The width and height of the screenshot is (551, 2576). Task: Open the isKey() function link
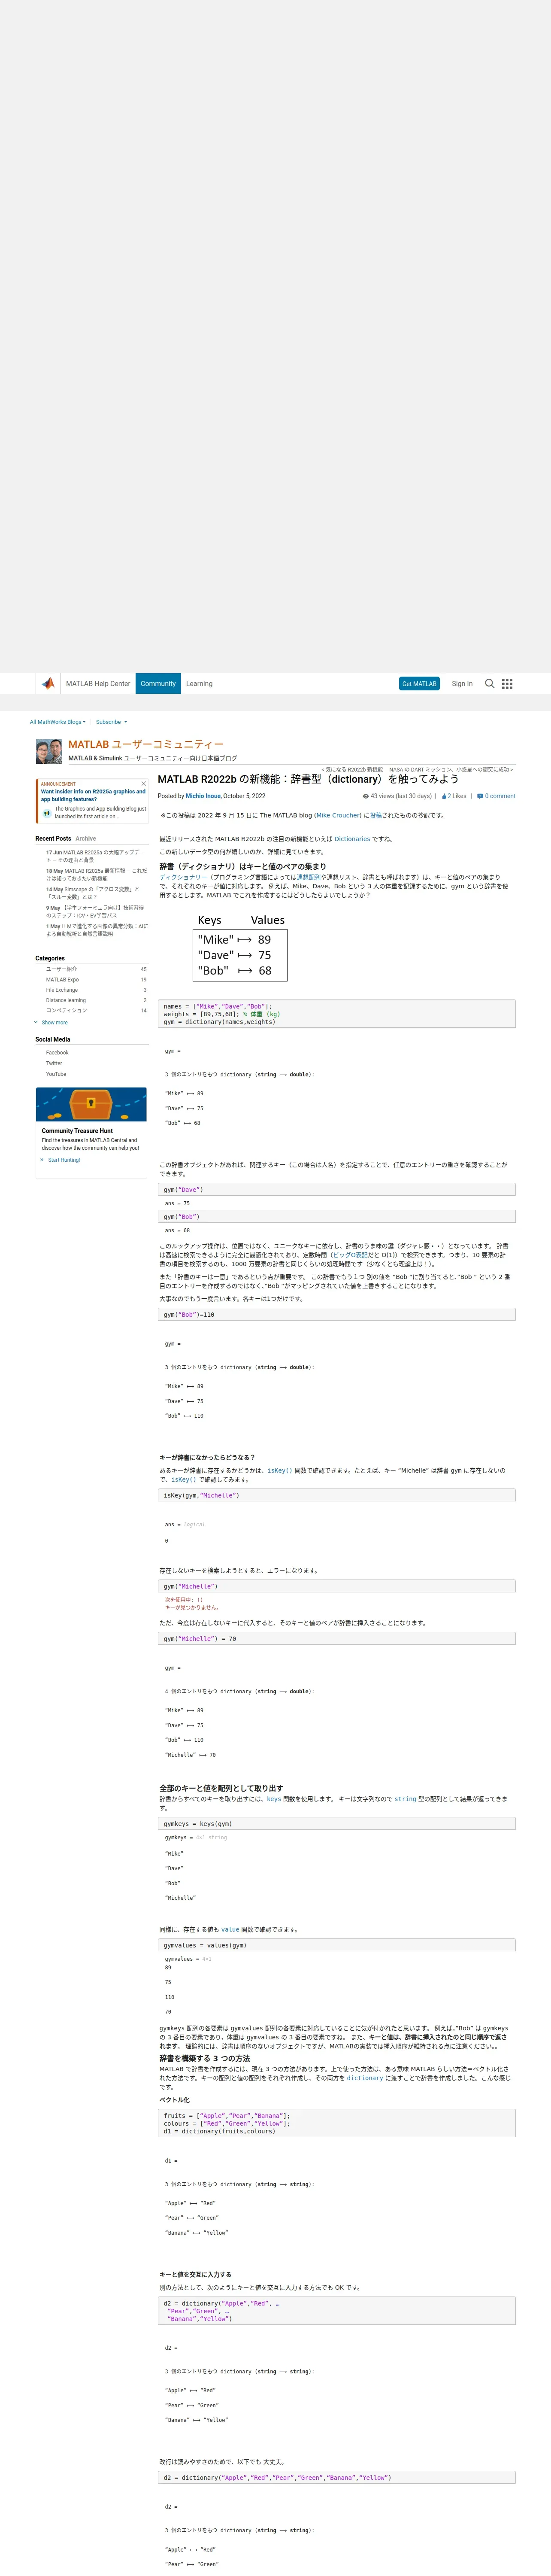pos(279,1470)
